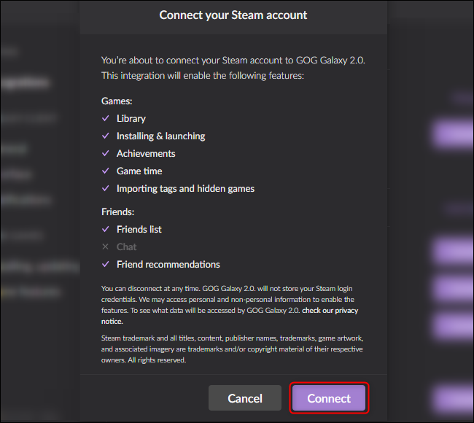Click the greyed-out Chat feature label
The height and width of the screenshot is (423, 474).
tap(127, 247)
